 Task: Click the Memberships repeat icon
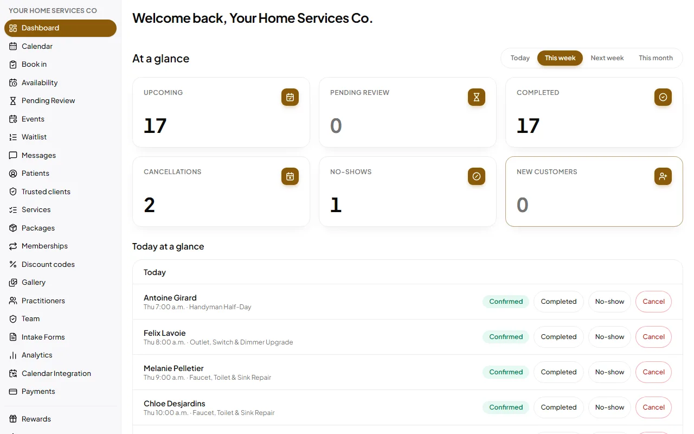point(13,246)
